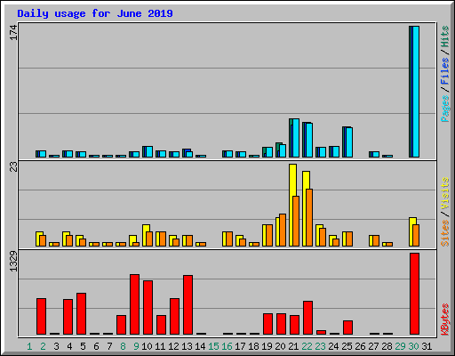Select the tallest yellow Visits bar for day 21
Viewport: 455px width, 356px height.
tap(292, 205)
